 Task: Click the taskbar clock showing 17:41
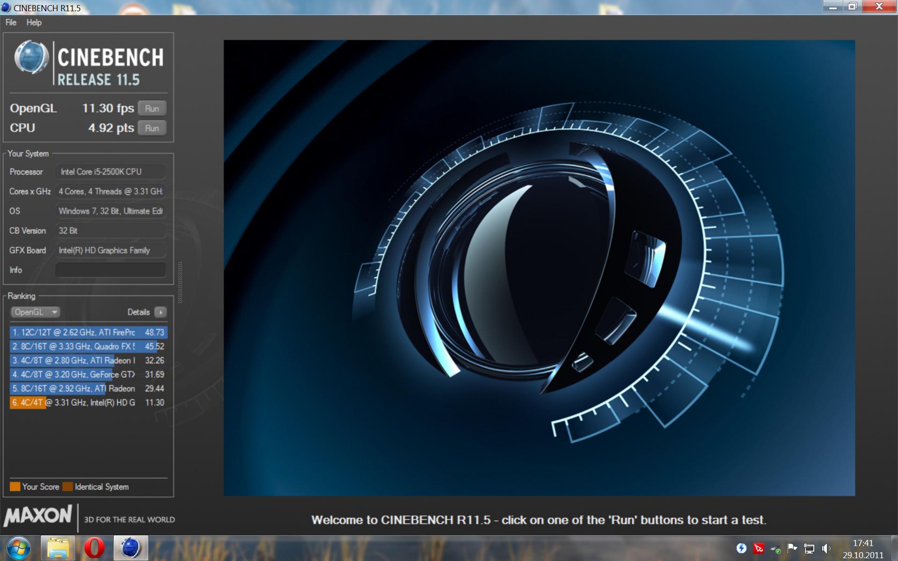tap(863, 549)
